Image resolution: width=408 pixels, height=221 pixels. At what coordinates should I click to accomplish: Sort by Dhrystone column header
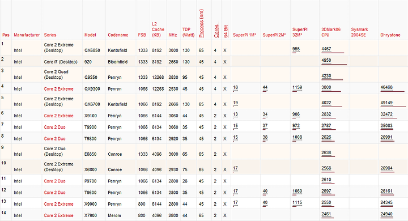click(x=390, y=35)
